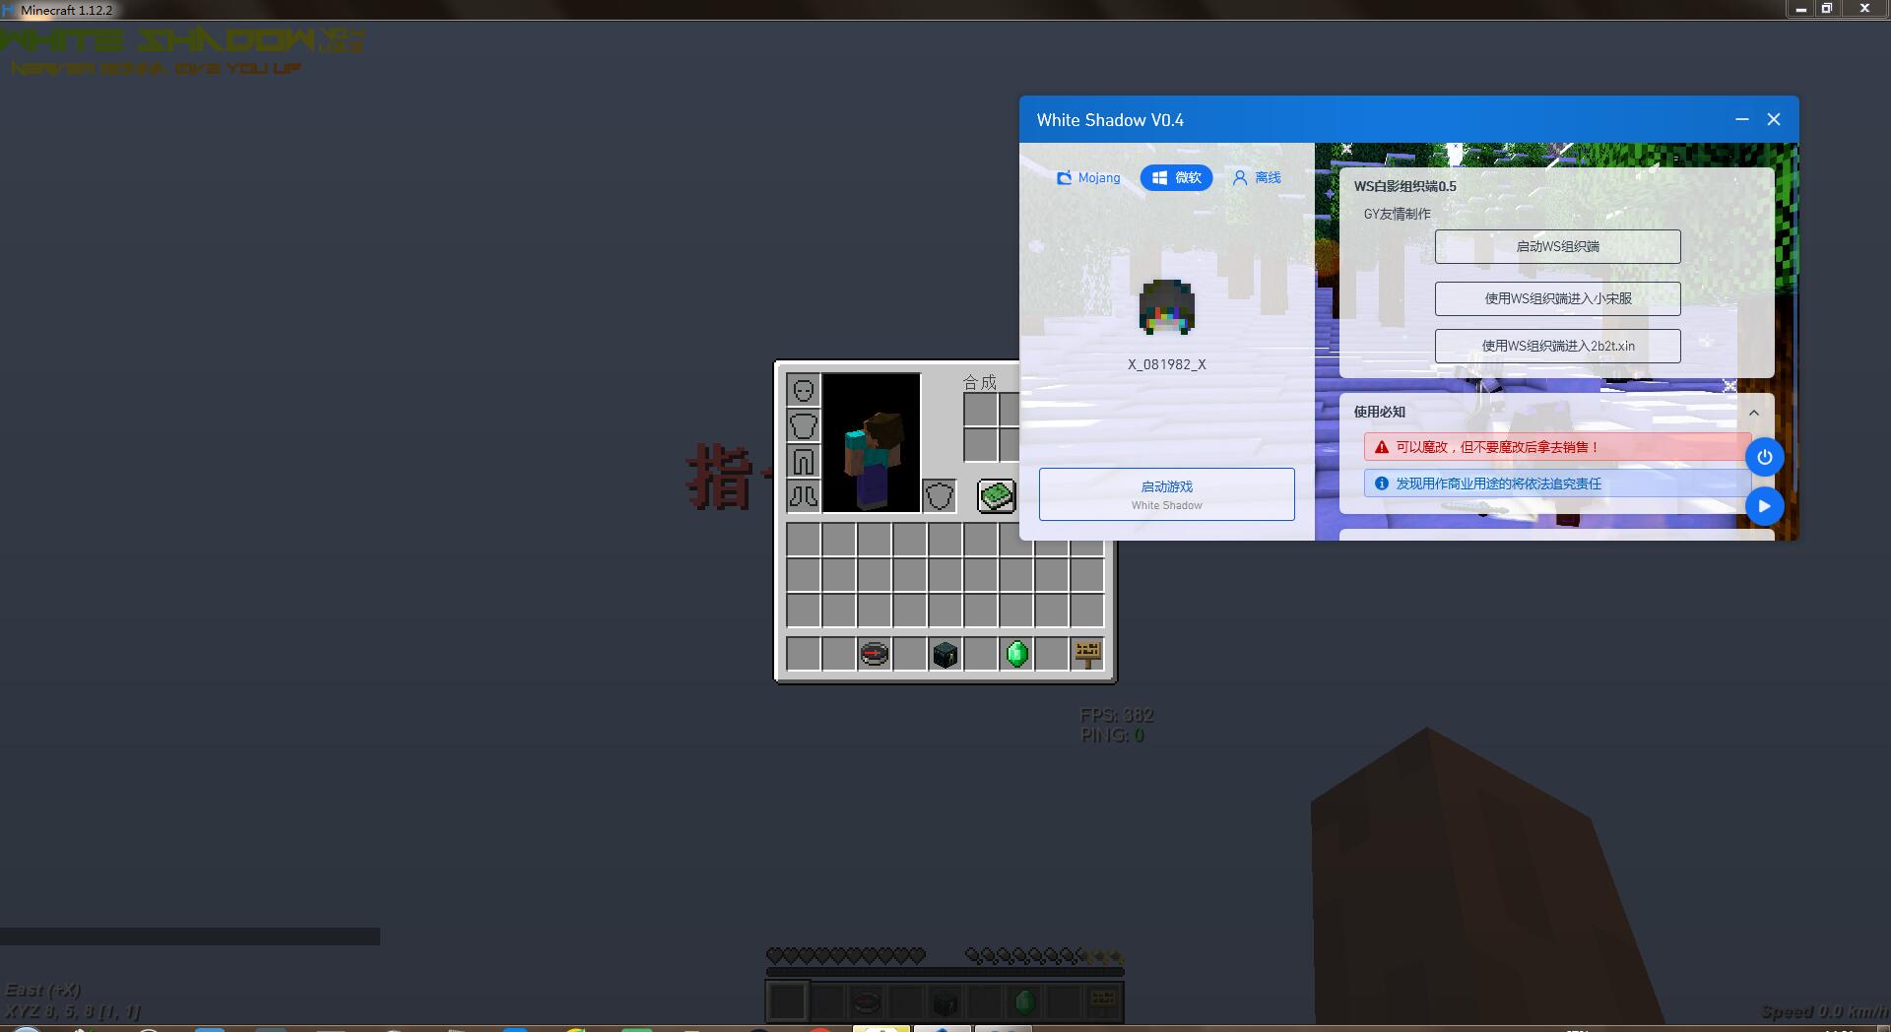Click the top-left crafting grid slot
Image resolution: width=1891 pixels, height=1032 pixels.
click(x=981, y=410)
